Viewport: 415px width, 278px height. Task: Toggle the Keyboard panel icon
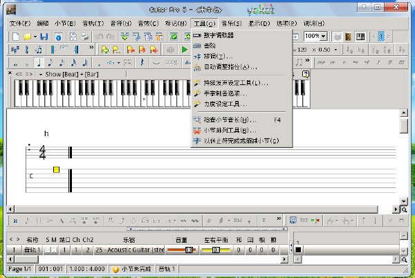pyautogui.click(x=360, y=37)
